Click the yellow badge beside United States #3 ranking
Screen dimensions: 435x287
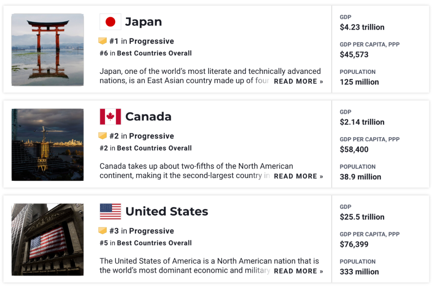click(103, 231)
